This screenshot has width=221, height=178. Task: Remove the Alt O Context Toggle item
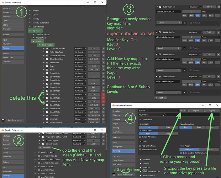[103, 144]
